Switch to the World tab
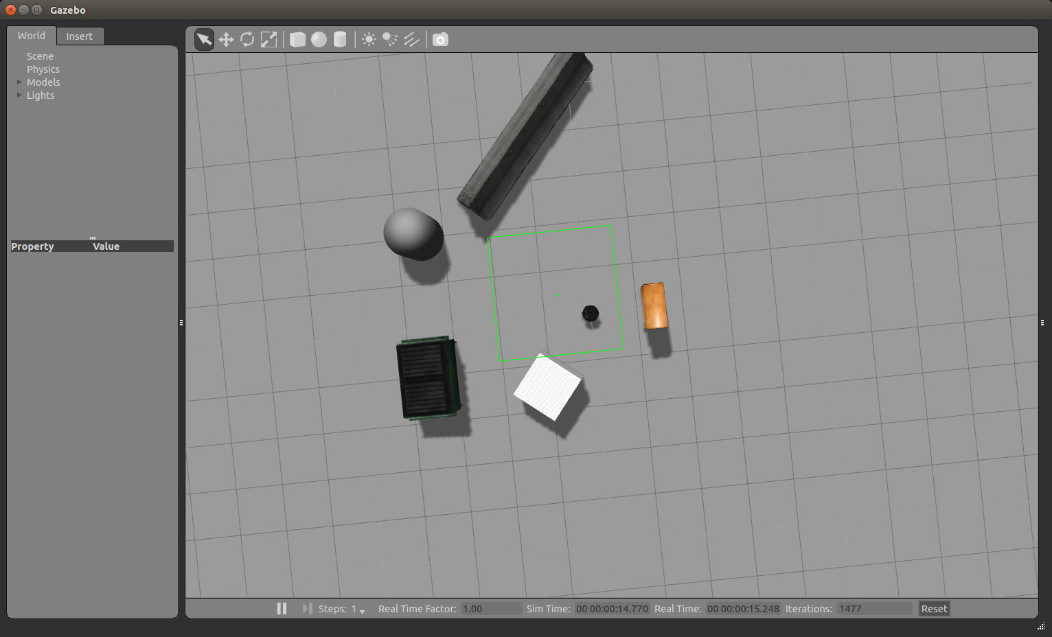Image resolution: width=1052 pixels, height=637 pixels. click(x=32, y=36)
